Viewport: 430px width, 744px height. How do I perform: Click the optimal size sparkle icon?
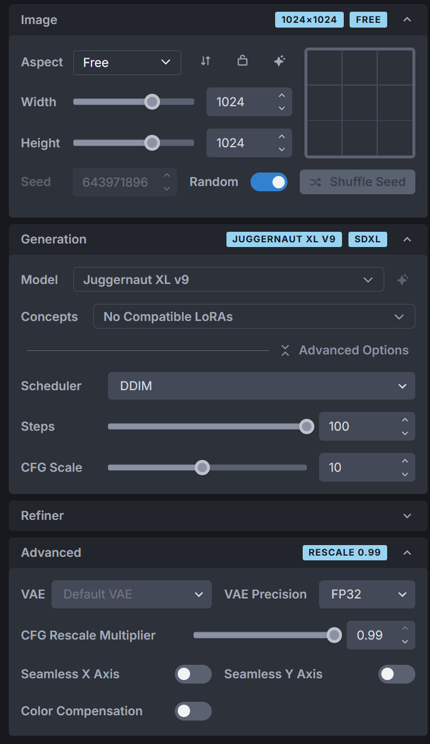click(279, 61)
